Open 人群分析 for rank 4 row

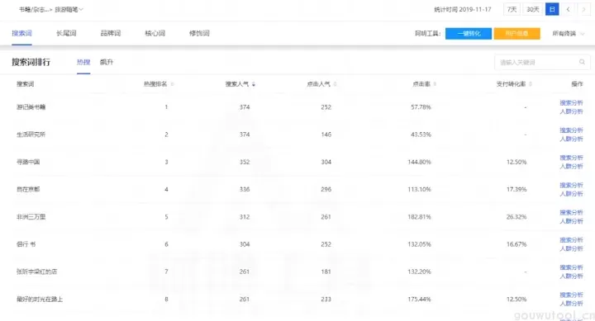pos(571,194)
